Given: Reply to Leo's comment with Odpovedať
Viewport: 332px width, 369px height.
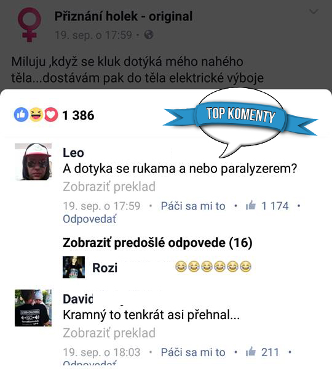Looking at the screenshot, I should pos(90,219).
